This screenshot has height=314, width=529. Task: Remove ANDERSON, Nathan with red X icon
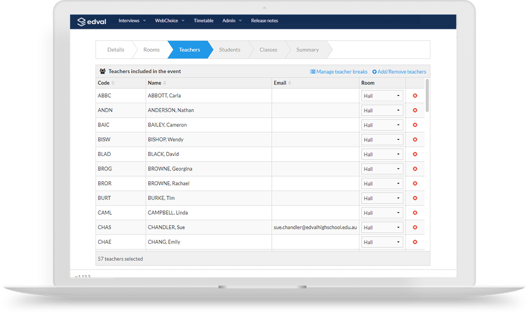pyautogui.click(x=415, y=111)
